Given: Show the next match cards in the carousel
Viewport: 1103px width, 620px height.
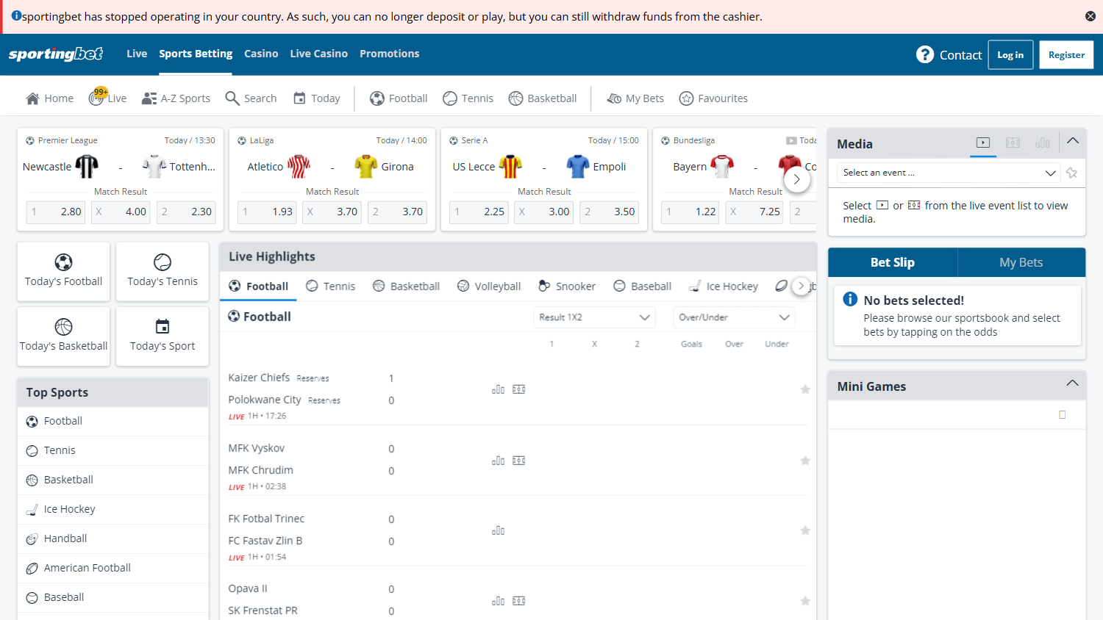Looking at the screenshot, I should click(797, 179).
